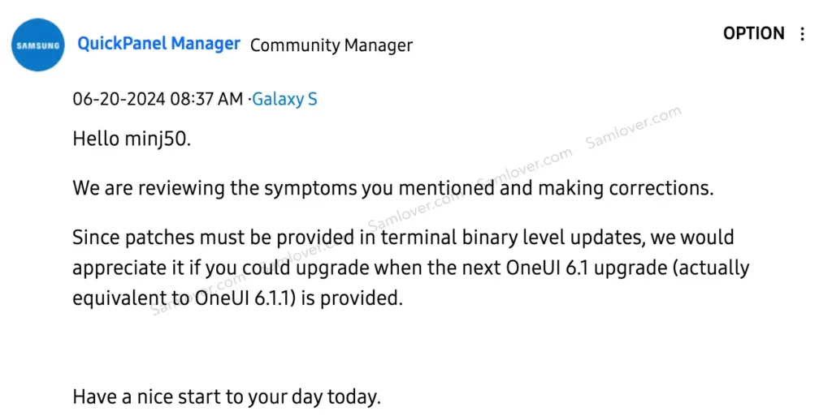
Task: Open the three-dot options menu icon
Action: [x=802, y=34]
